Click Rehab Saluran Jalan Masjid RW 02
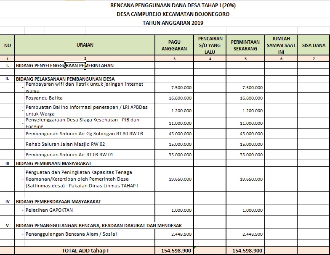The width and height of the screenshot is (330, 255). pos(65,144)
